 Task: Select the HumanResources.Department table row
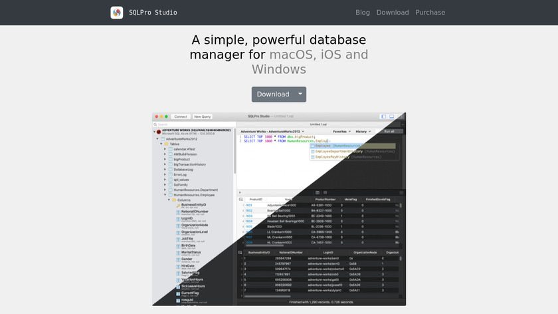(196, 190)
